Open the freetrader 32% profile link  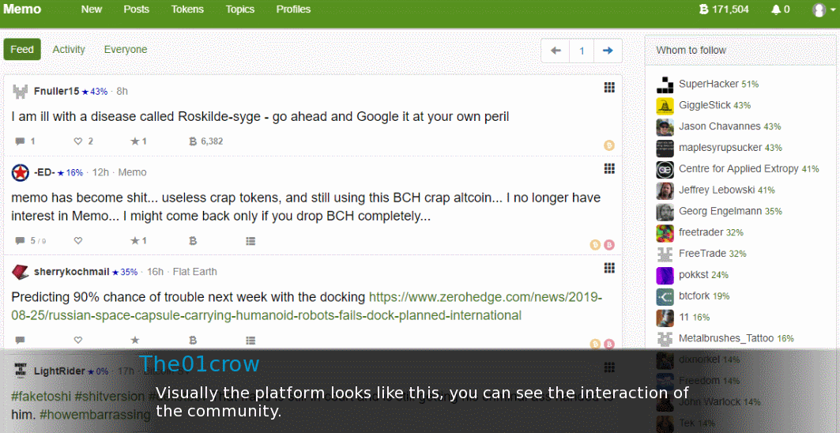[x=701, y=232]
